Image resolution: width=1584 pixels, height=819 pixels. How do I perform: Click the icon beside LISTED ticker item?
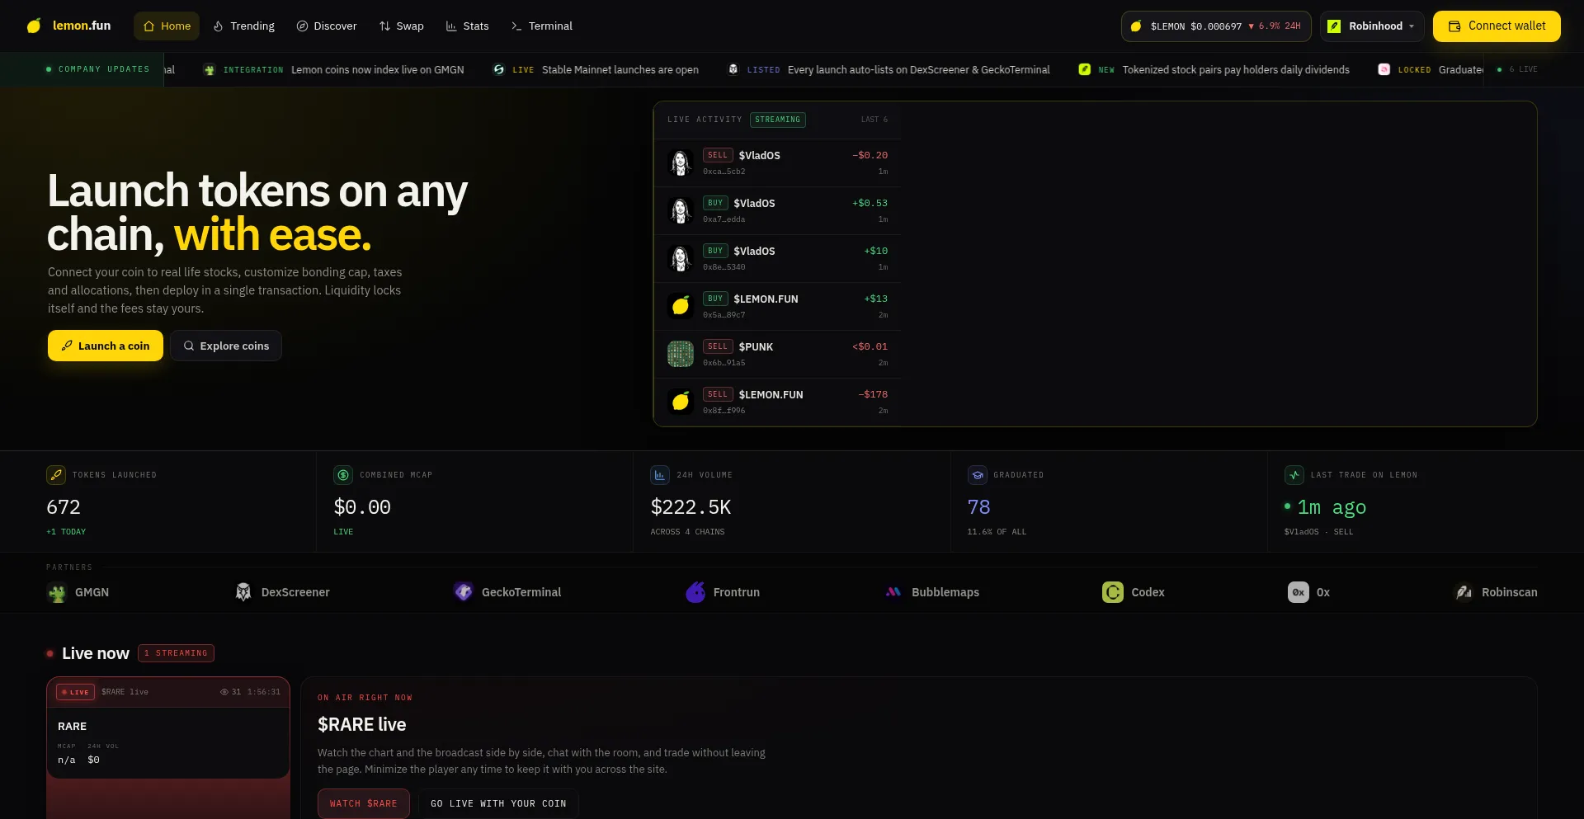(733, 70)
